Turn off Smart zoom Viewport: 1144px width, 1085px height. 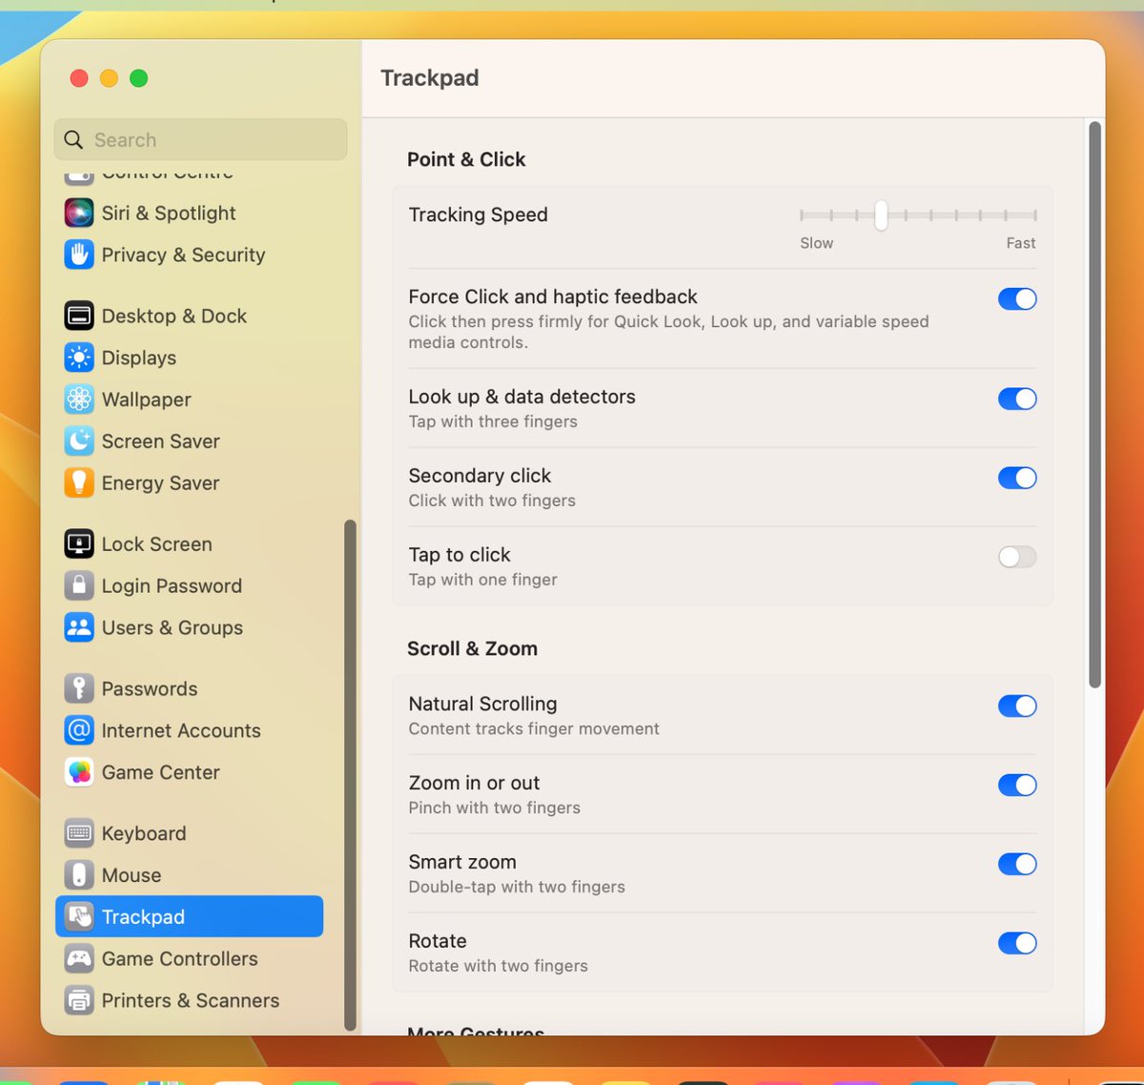1016,864
